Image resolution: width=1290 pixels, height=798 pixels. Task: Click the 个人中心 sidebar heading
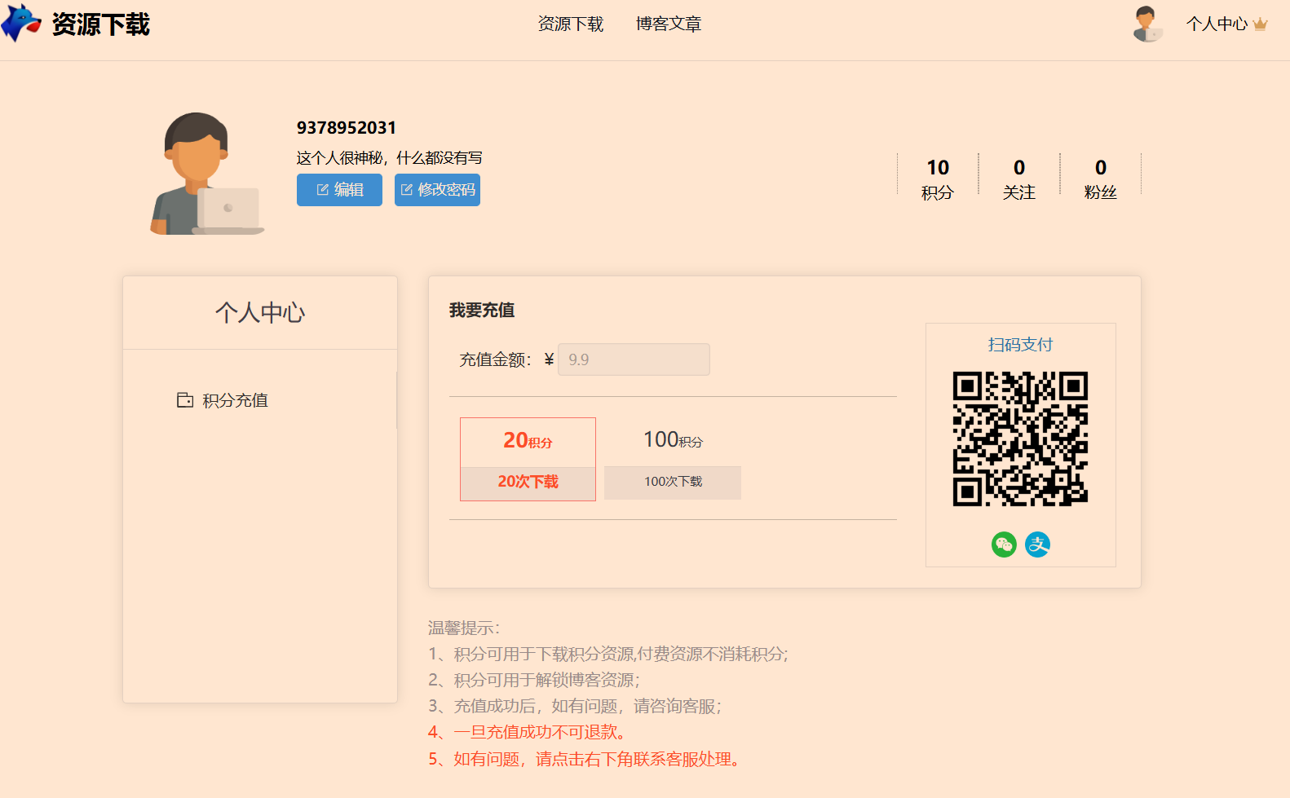[x=260, y=313]
